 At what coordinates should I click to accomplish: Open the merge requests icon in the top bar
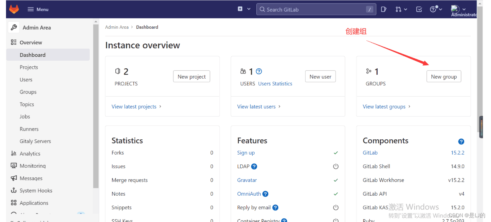[x=401, y=9]
